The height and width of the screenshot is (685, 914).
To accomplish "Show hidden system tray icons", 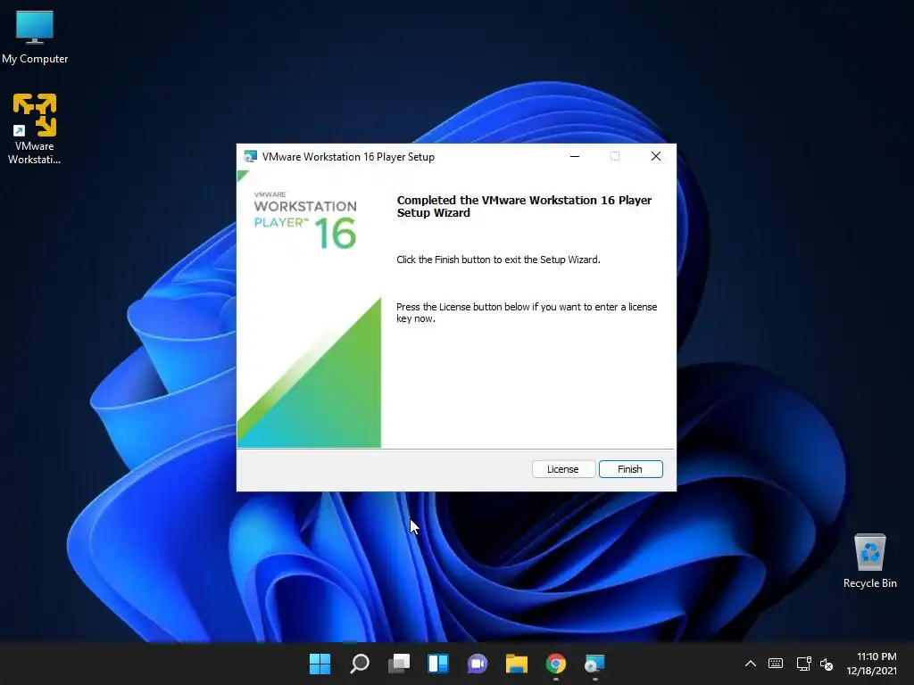I will (751, 664).
